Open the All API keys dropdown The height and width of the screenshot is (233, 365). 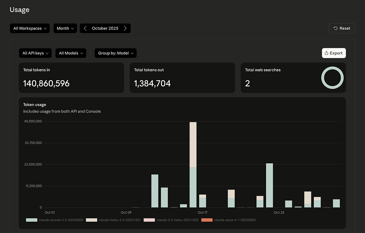click(35, 53)
